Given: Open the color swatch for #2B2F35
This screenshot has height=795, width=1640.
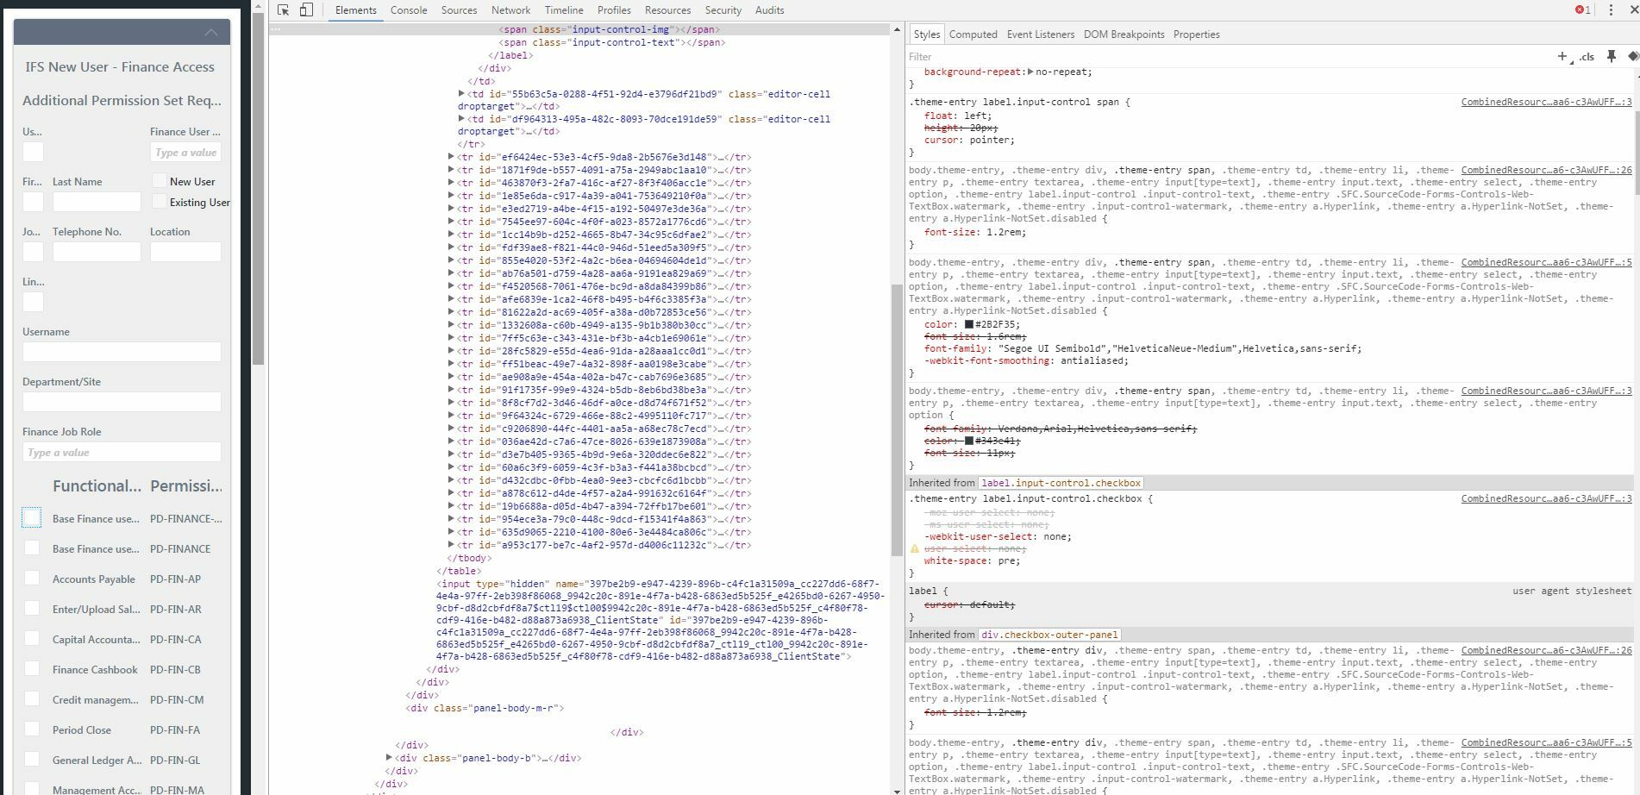Looking at the screenshot, I should pos(968,324).
